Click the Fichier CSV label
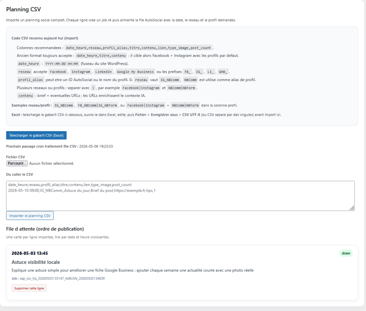Viewport: 366px width, 311px height. point(15,157)
